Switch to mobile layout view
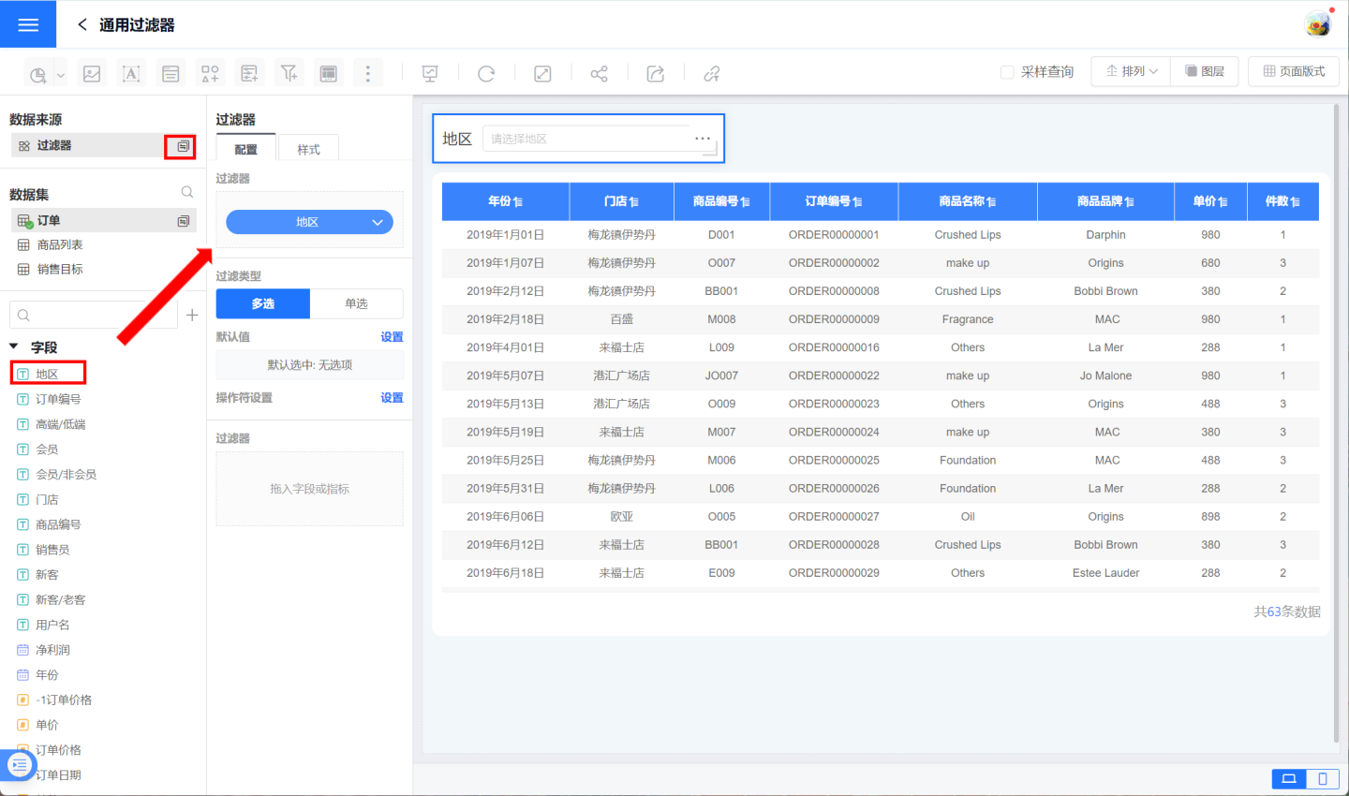Viewport: 1349px width, 796px height. click(x=1322, y=778)
